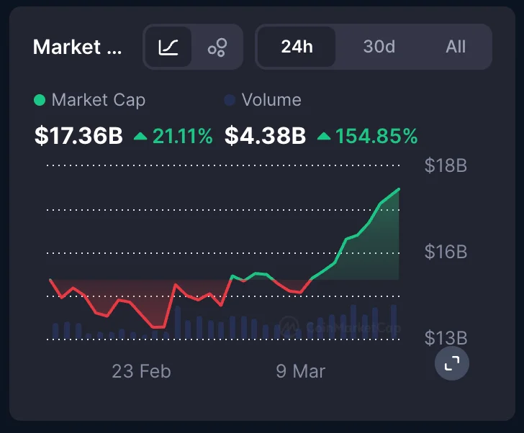Switch to the 30d time range
This screenshot has height=433, width=524.
379,47
